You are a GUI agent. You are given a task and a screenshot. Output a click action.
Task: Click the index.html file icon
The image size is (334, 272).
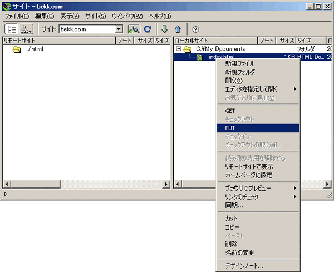(199, 57)
